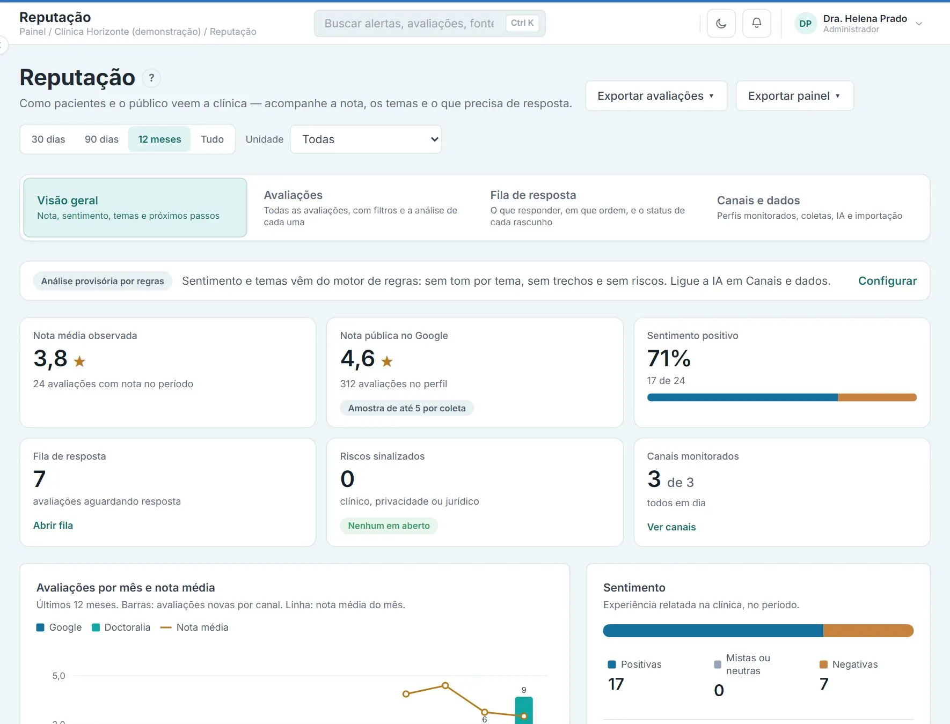Click the Abrir fila link
The width and height of the screenshot is (950, 724).
pyautogui.click(x=53, y=526)
